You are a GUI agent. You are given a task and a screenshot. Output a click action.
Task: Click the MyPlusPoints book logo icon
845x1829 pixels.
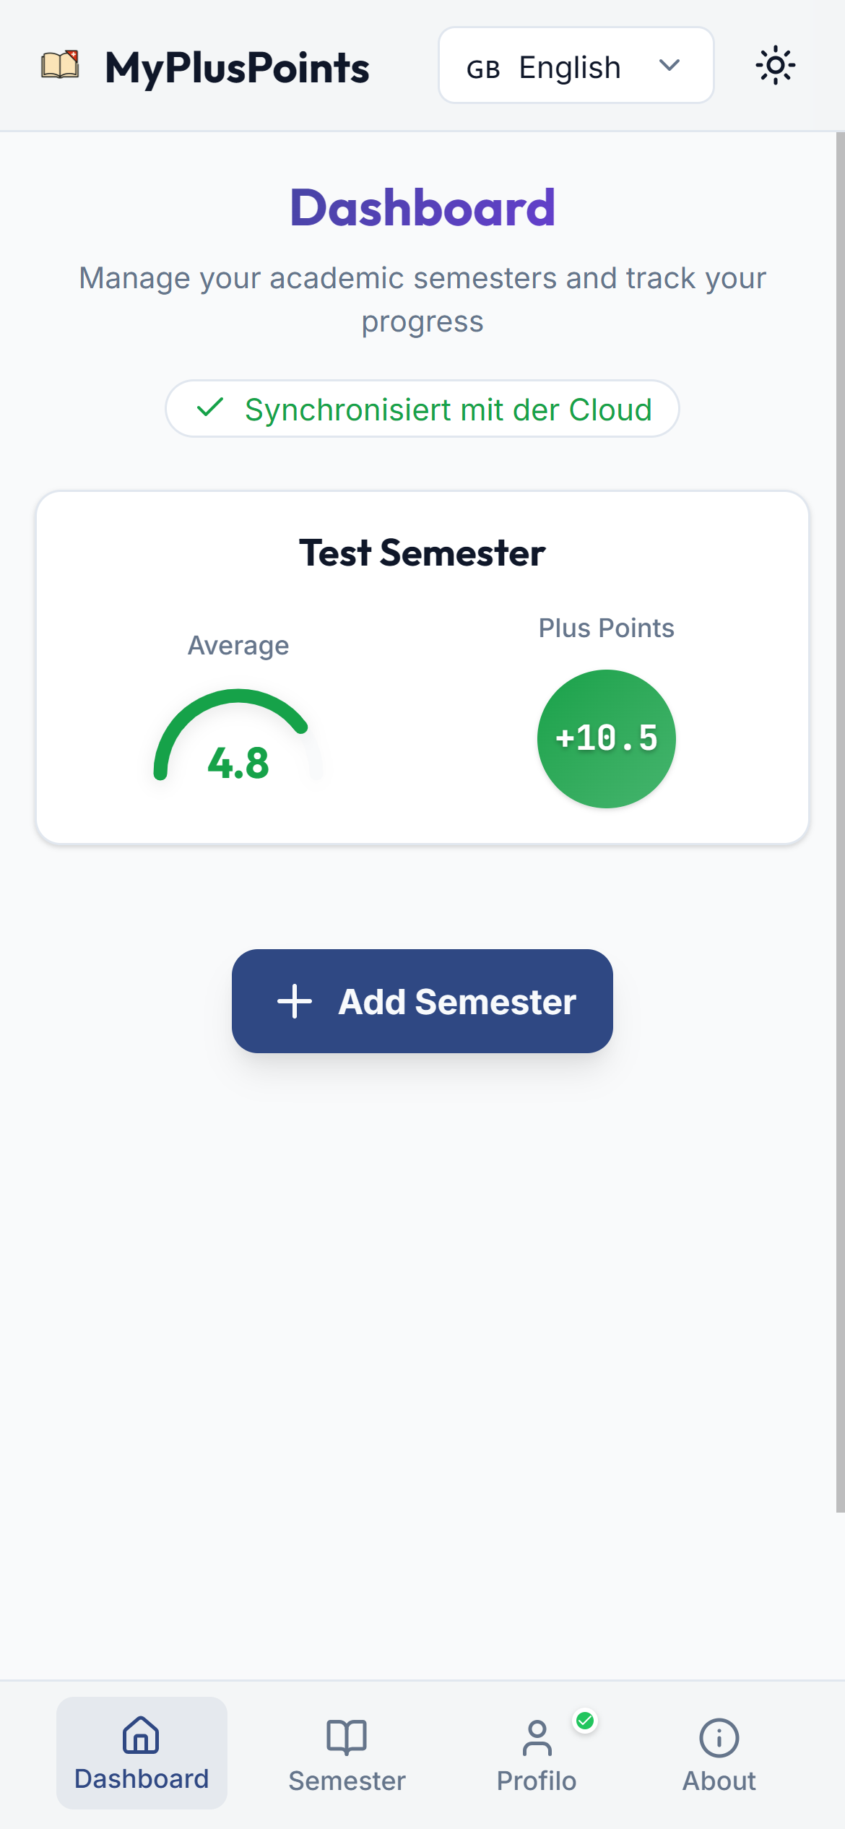[x=60, y=65]
